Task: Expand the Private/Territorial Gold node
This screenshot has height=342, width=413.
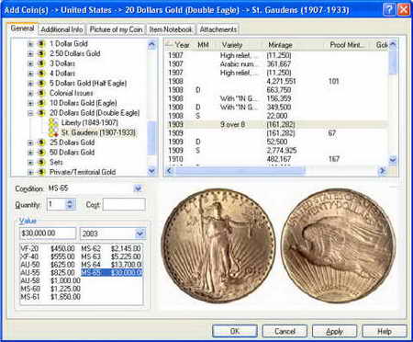Action: coord(30,172)
